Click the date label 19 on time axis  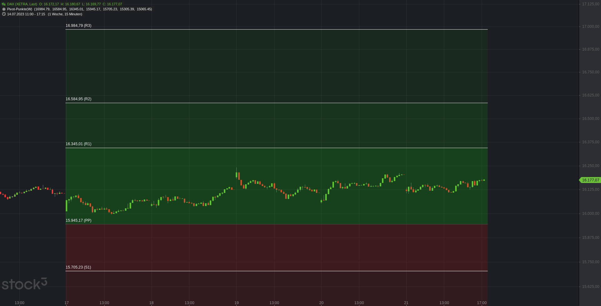[x=237, y=303]
